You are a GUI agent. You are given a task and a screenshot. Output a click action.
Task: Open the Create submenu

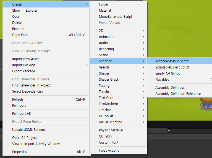tap(46, 4)
